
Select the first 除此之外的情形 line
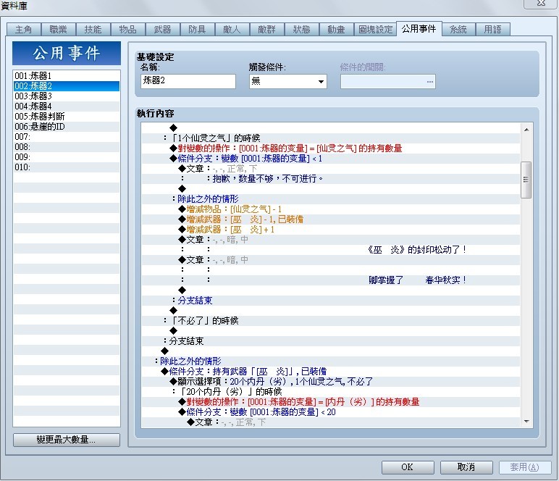331,199
